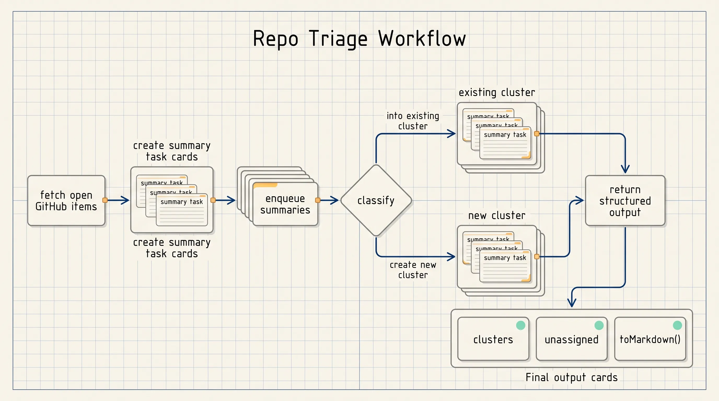Click the orange output port on fetch node

(105, 200)
